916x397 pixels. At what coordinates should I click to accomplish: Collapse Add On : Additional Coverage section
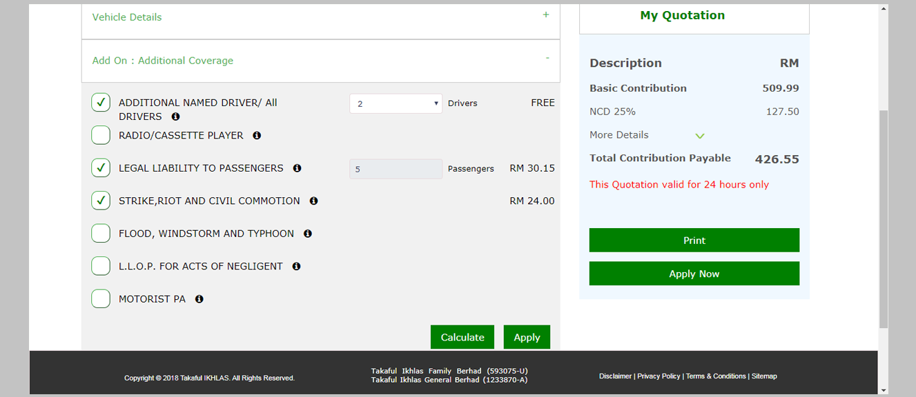[547, 58]
